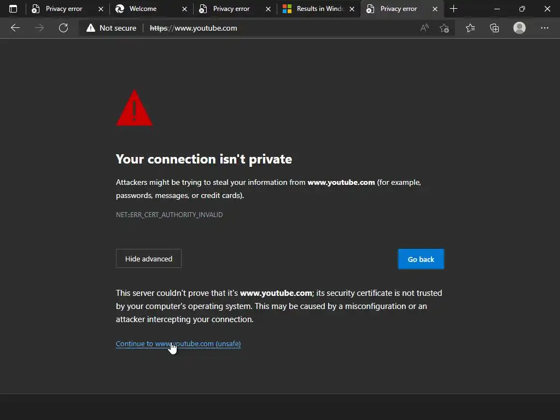This screenshot has height=420, width=560.
Task: Collapse details with Hide advanced
Action: (149, 259)
